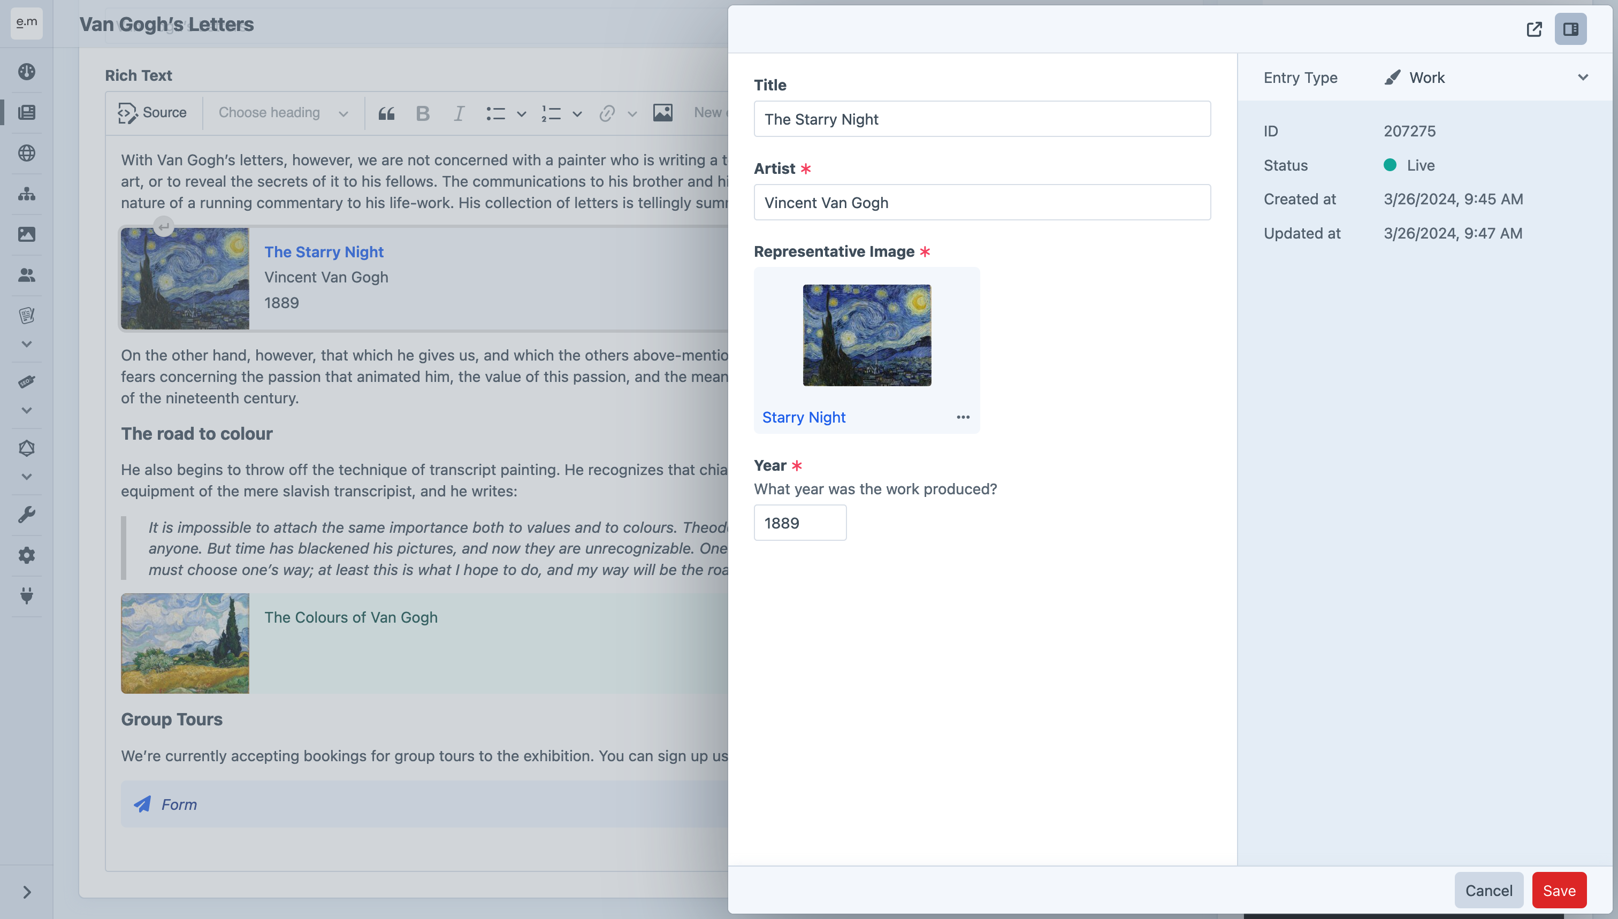This screenshot has width=1618, height=919.
Task: Open the Utilities wrench icon
Action: (x=27, y=515)
